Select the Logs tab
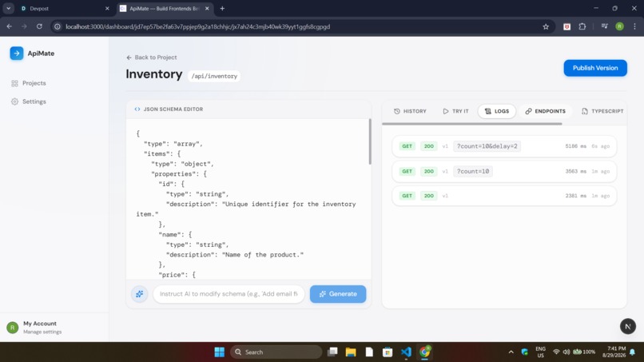The width and height of the screenshot is (644, 362). [x=496, y=111]
